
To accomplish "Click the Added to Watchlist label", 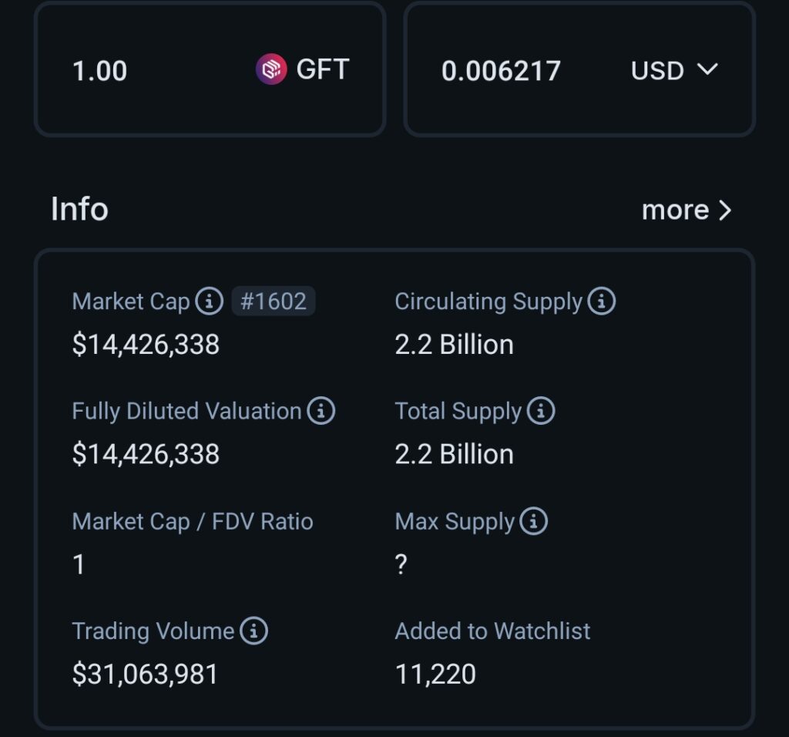I will [492, 631].
